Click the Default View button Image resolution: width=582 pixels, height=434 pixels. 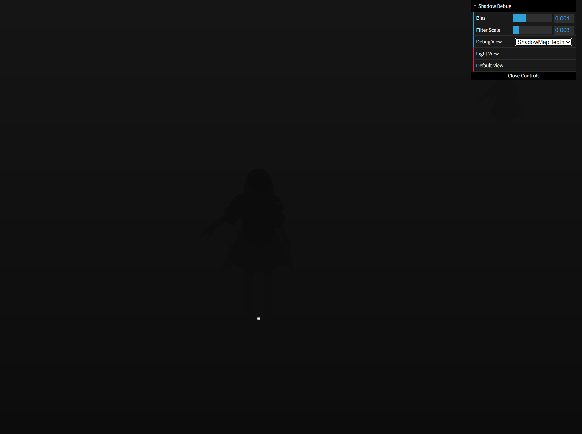[x=524, y=66]
